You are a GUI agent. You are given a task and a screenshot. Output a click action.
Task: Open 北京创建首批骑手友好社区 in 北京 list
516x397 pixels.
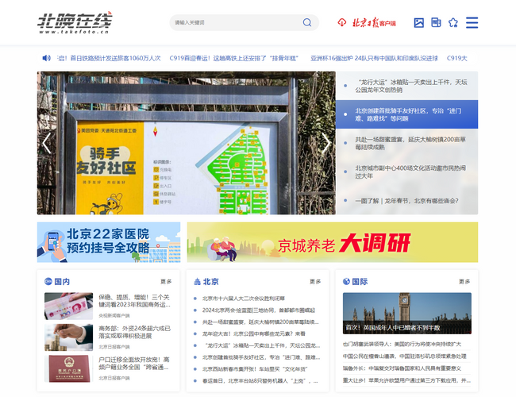(x=261, y=357)
